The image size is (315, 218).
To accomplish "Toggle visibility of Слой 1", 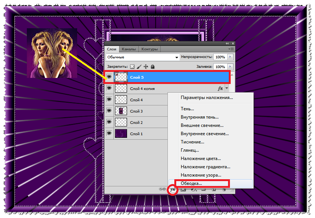I will [109, 133].
